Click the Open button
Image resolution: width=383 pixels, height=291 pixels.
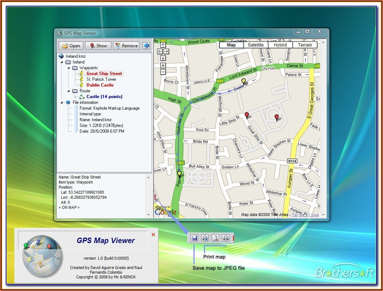[x=71, y=46]
